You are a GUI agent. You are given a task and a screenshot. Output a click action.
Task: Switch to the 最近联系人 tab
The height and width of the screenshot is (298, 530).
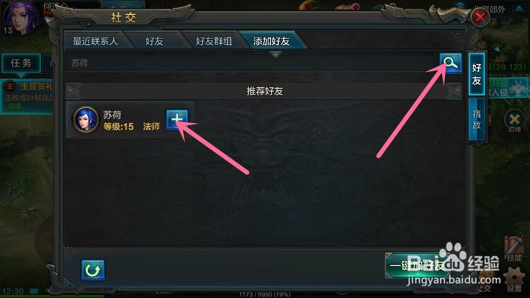coord(95,41)
